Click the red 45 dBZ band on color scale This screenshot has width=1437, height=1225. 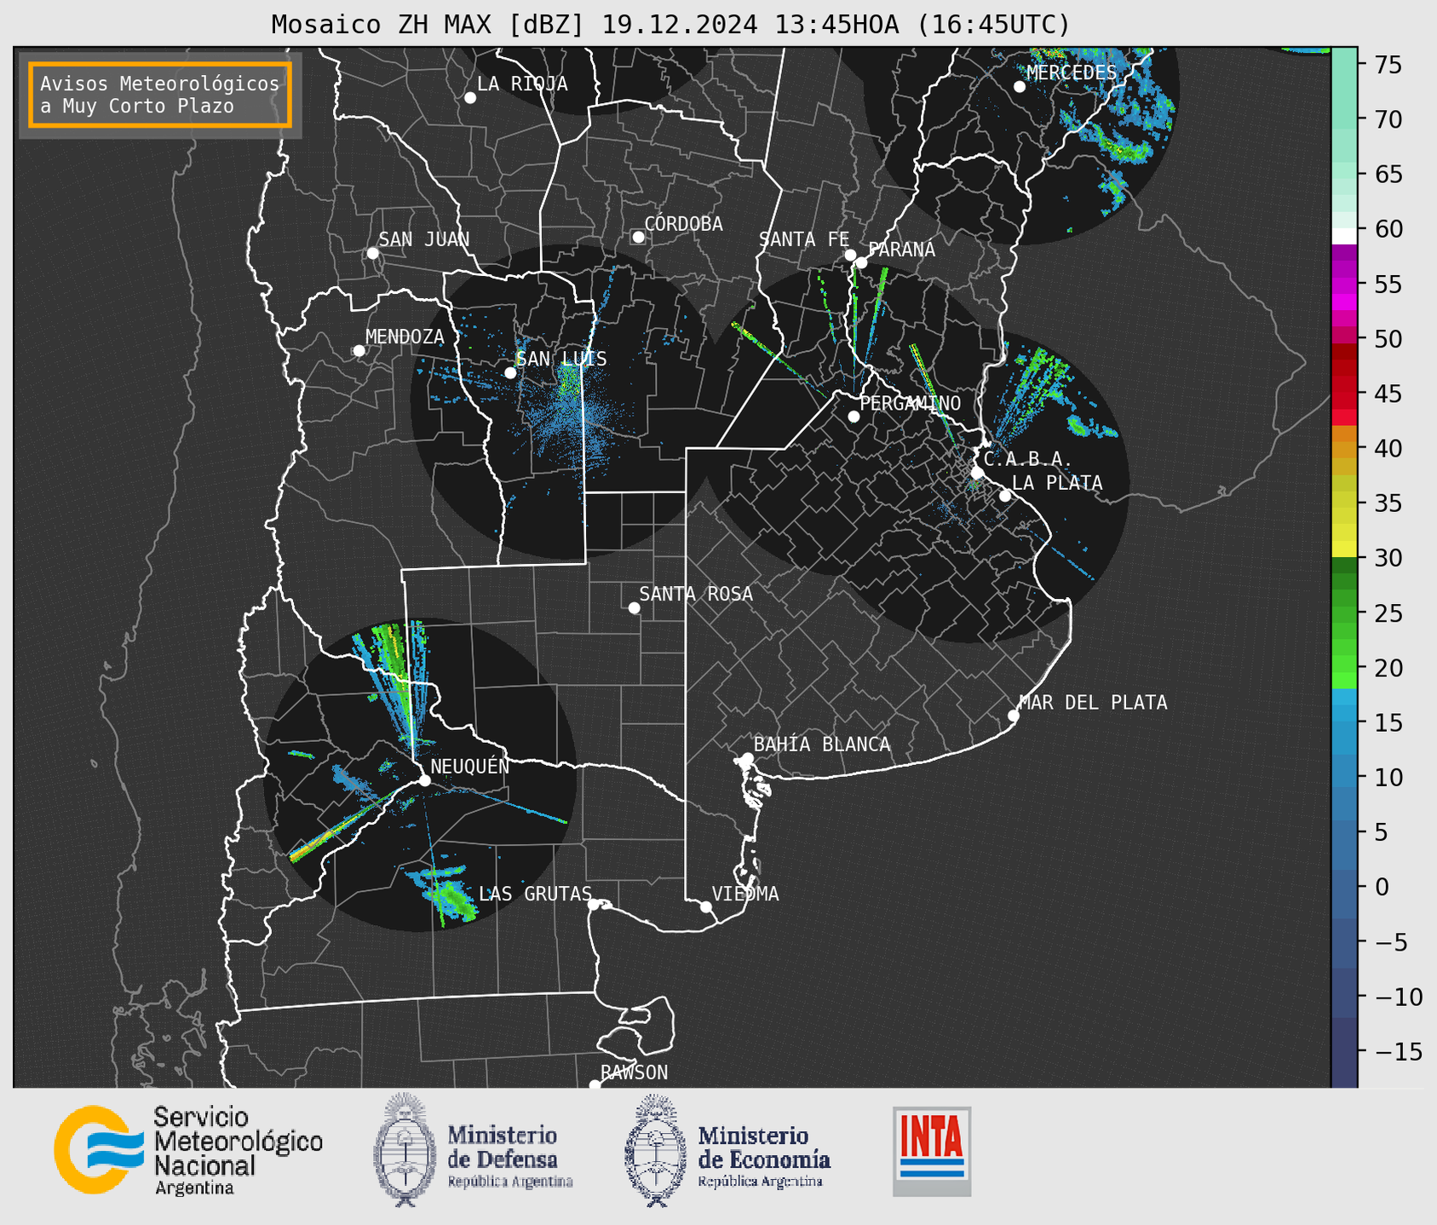[1344, 394]
